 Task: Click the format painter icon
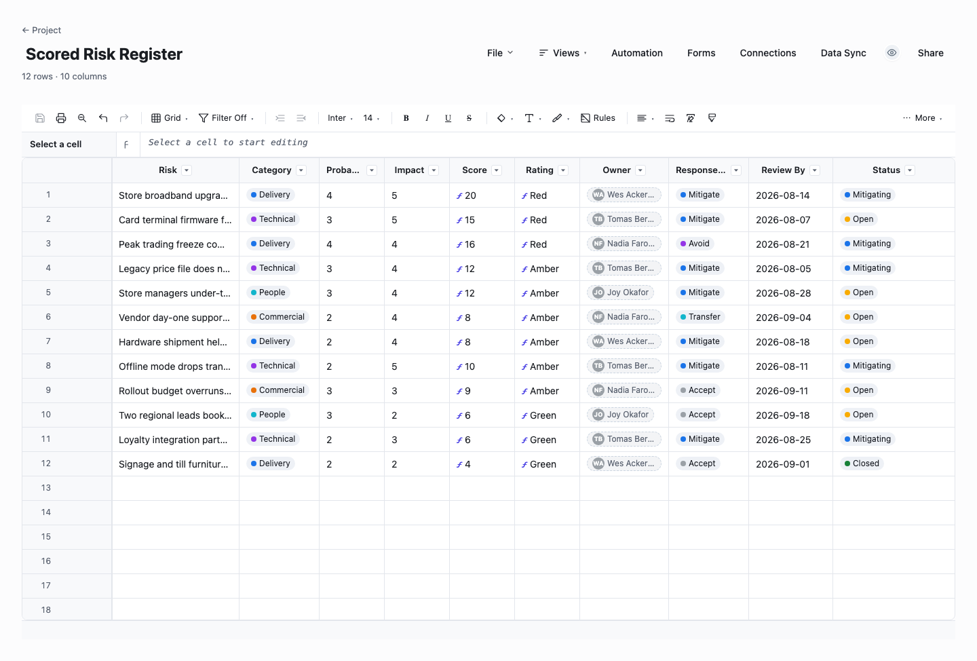pos(712,118)
